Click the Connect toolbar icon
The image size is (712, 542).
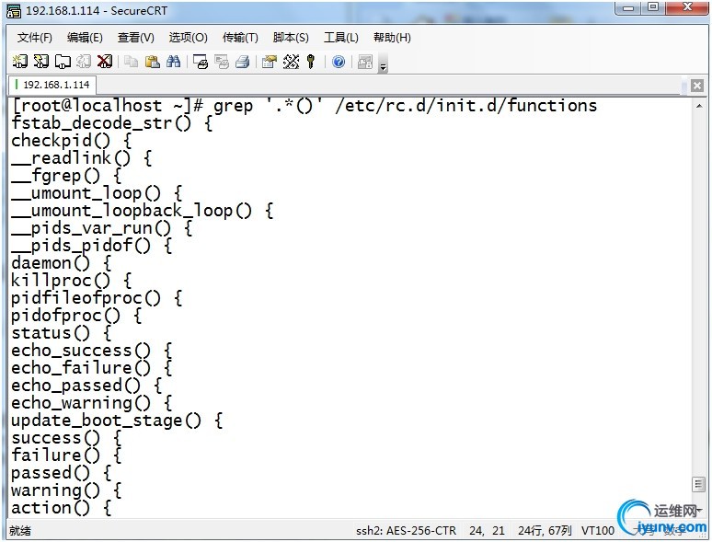point(19,62)
